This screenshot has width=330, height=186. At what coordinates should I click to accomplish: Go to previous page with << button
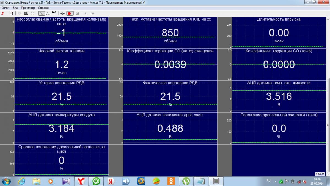[20, 13]
